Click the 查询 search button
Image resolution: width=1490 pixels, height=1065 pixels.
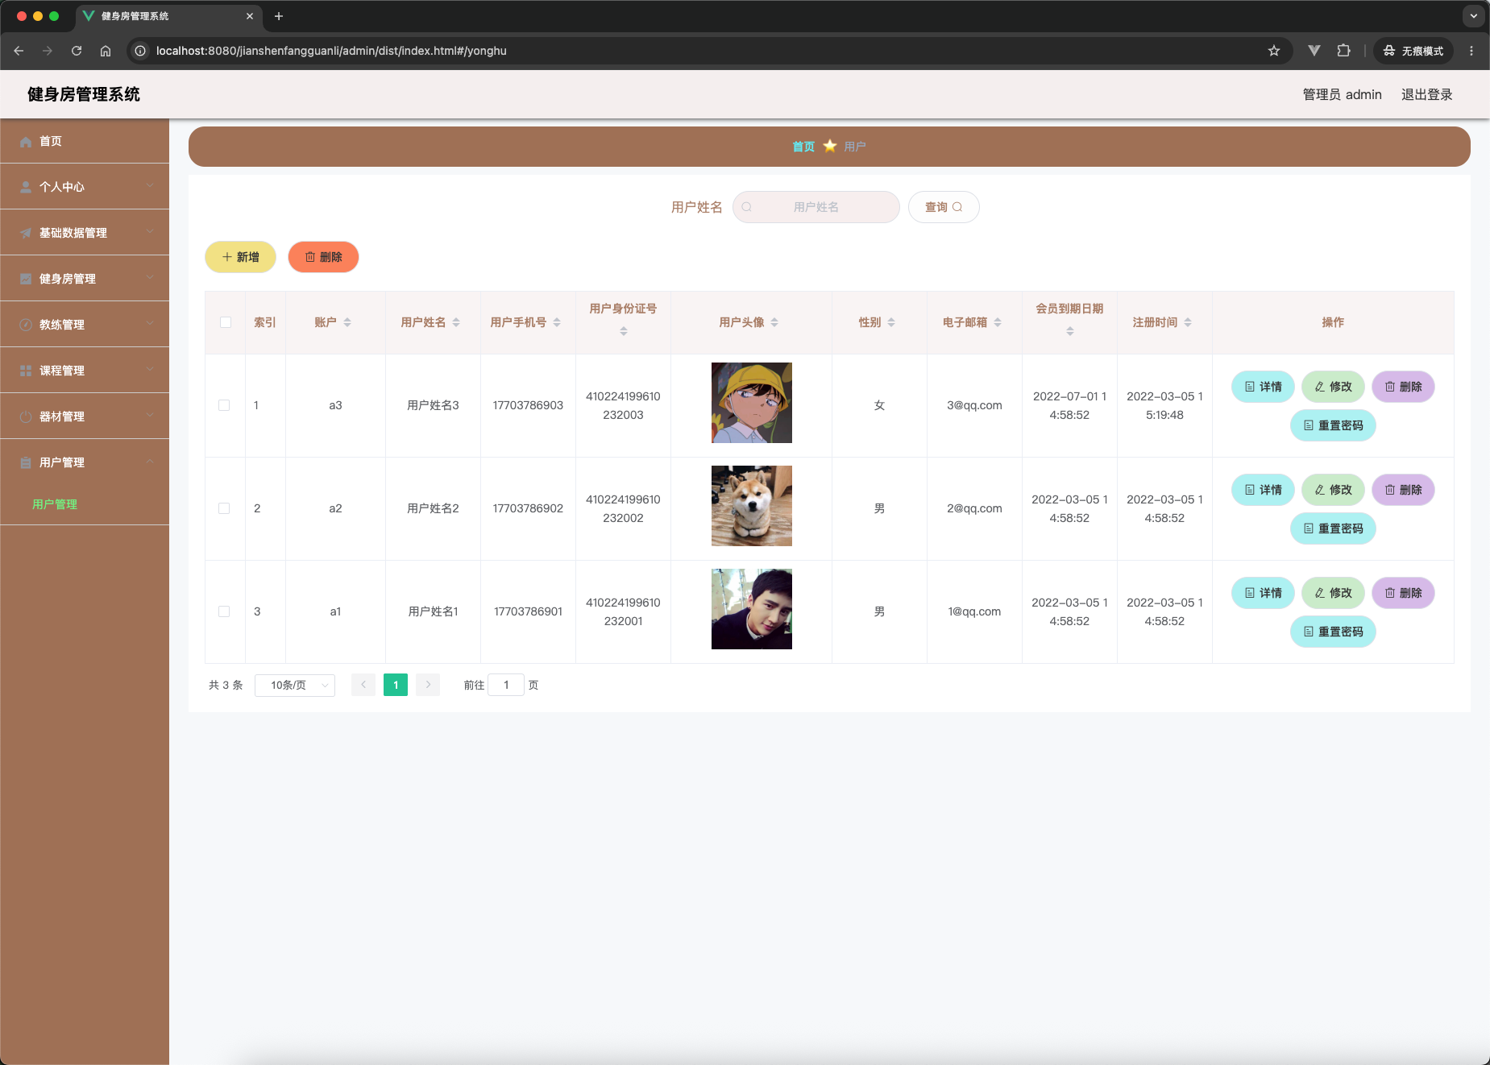[x=944, y=207]
